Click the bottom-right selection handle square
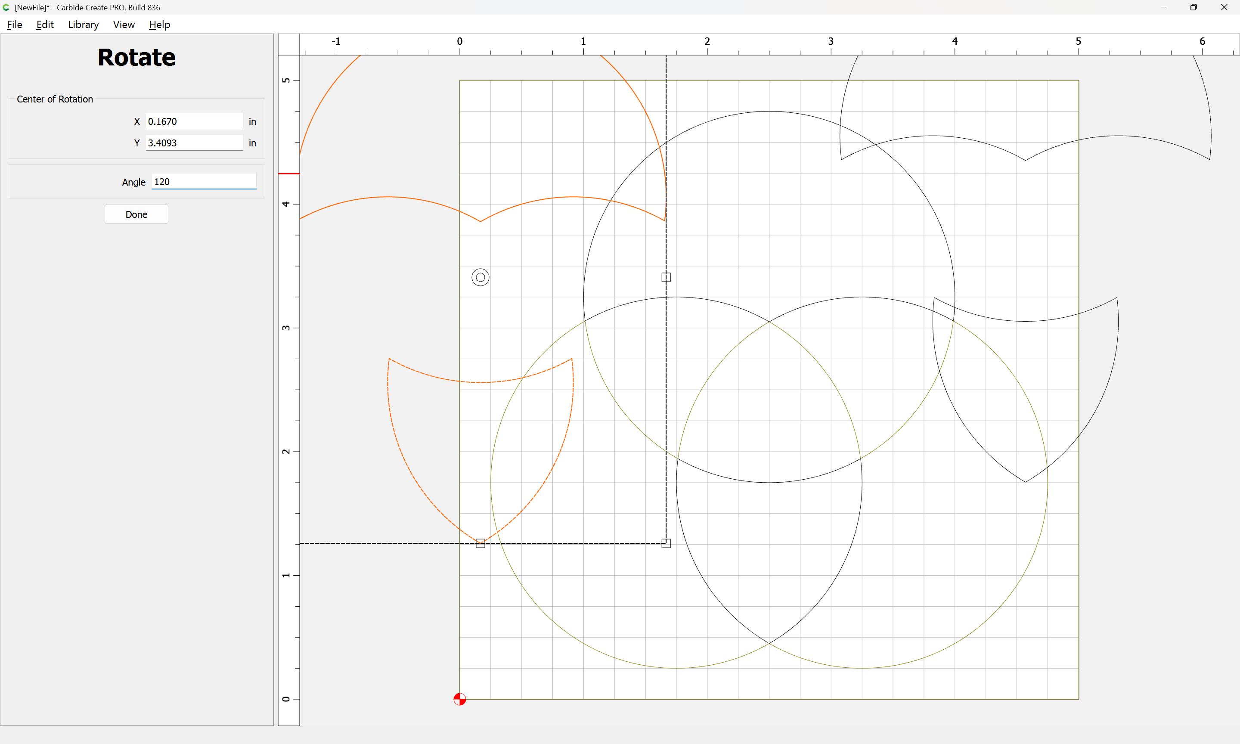Viewport: 1240px width, 744px height. [x=666, y=543]
